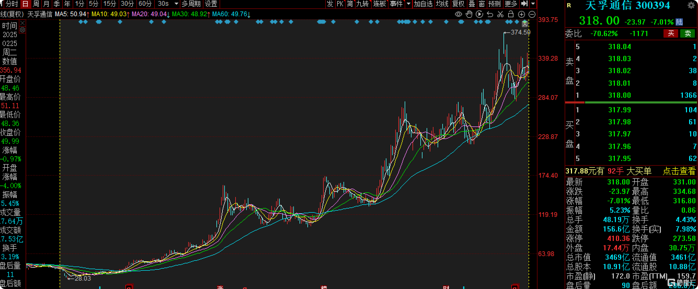Expand the dropdown arrow after 事件
Screen dimensions: 698x289
pyautogui.click(x=409, y=4)
